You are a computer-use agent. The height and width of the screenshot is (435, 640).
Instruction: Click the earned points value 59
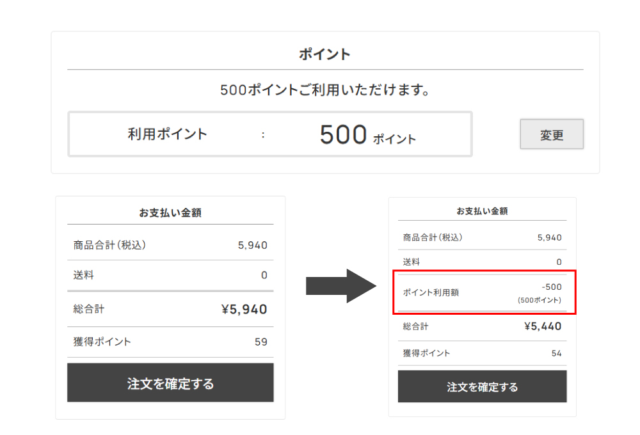pyautogui.click(x=260, y=342)
